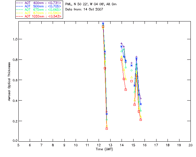This screenshot has width=196, height=157.
Task: Click x-axis tick label 13
Action: pyautogui.click(x=110, y=145)
